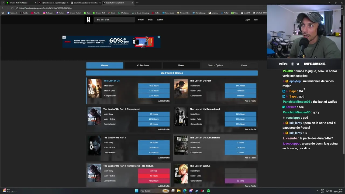This screenshot has width=345, height=194.
Task: Click the Windows Start button
Action: point(137,191)
